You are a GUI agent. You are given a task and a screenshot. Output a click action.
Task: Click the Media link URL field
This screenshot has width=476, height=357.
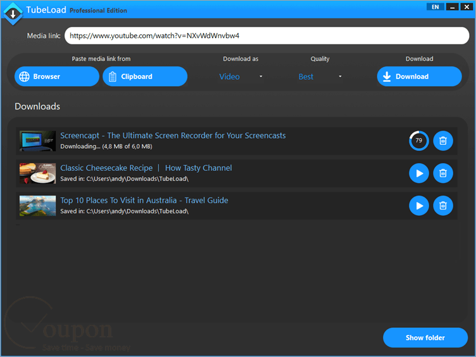[267, 35]
